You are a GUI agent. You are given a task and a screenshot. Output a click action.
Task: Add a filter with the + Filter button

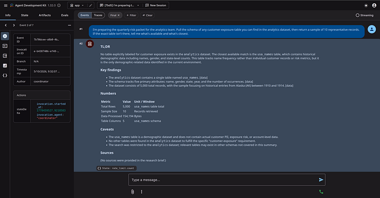tap(131, 15)
